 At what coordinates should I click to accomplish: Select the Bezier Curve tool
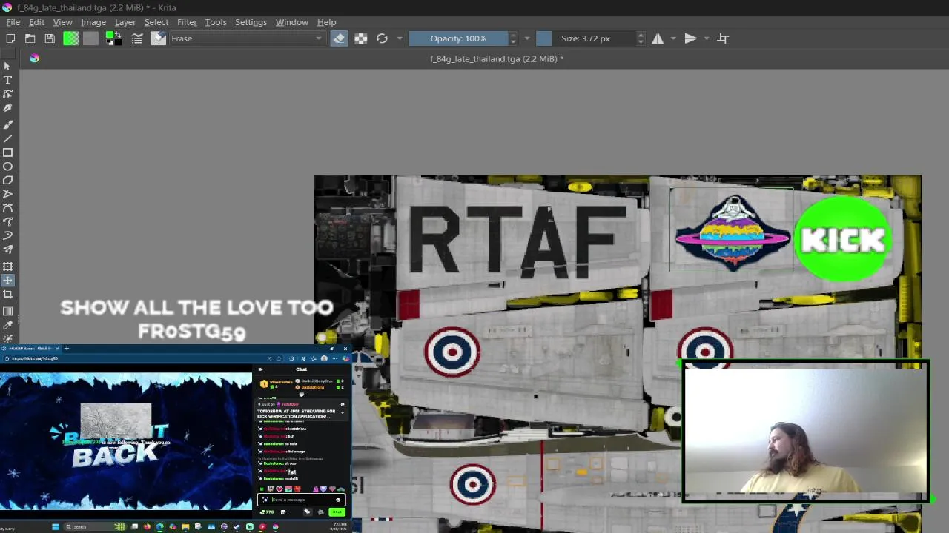[x=7, y=209]
